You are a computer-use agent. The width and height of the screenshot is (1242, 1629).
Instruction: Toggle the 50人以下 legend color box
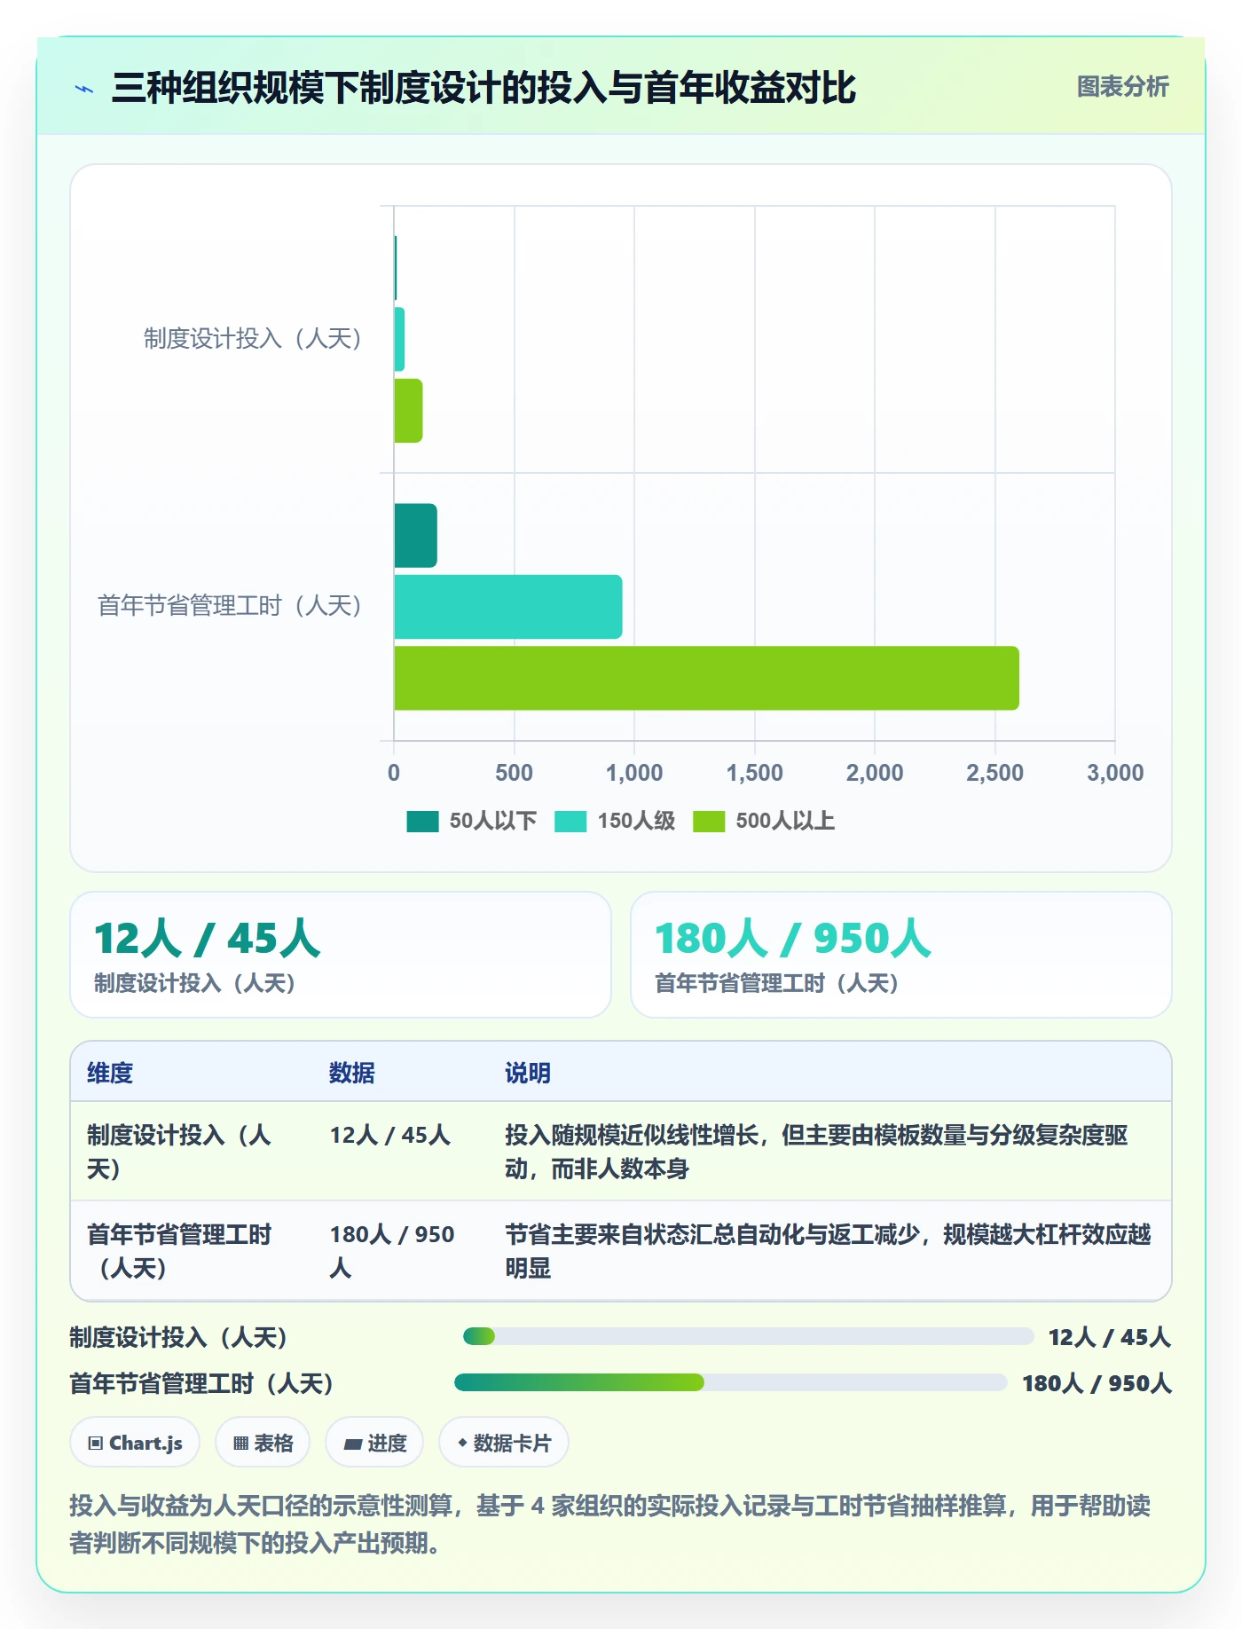click(x=422, y=822)
